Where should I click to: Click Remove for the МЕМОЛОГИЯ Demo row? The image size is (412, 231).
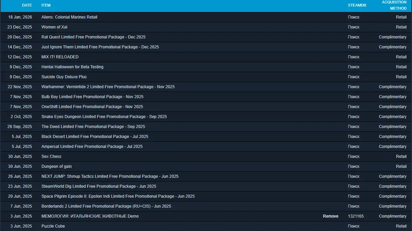tap(330, 216)
